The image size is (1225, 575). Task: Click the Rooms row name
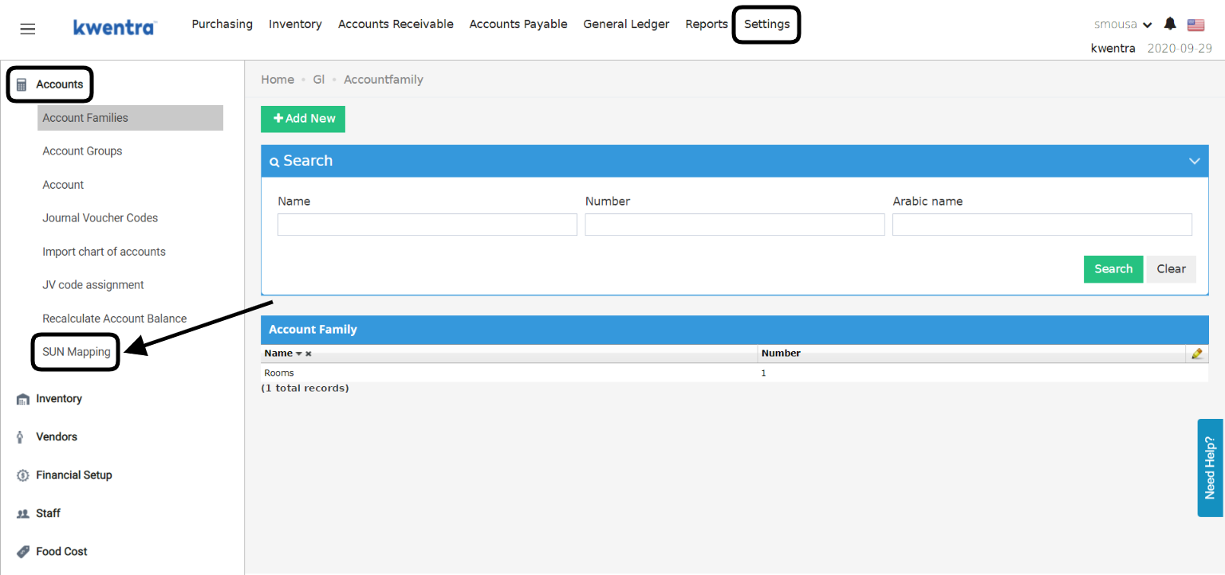coord(279,373)
